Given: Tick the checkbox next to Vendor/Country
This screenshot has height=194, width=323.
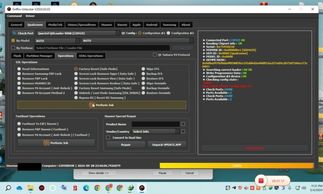Looking at the screenshot, I should pyautogui.click(x=183, y=131).
